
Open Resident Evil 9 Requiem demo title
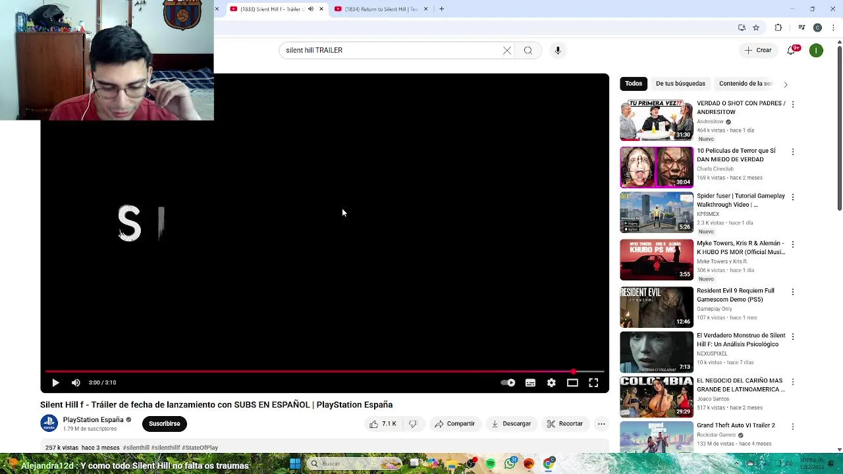[x=736, y=295]
